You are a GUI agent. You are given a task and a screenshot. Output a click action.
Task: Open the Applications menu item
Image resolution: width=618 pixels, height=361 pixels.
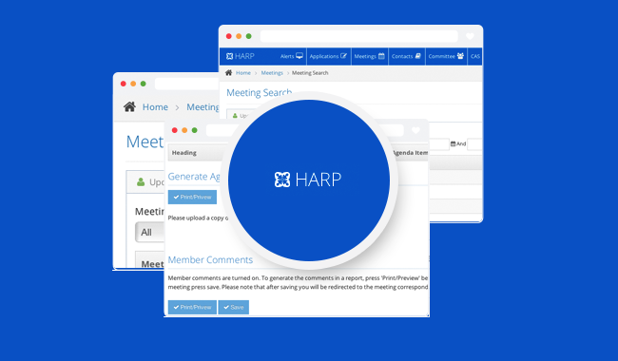click(x=328, y=56)
